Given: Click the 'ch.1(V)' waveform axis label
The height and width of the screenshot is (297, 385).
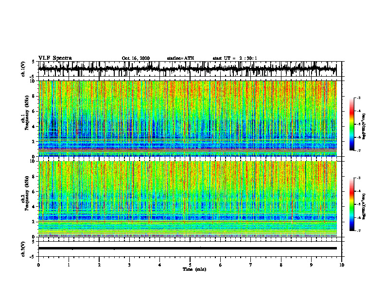Looking at the screenshot, I should [23, 69].
